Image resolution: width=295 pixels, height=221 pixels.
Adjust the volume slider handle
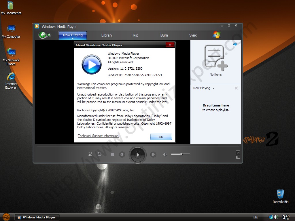181,154
